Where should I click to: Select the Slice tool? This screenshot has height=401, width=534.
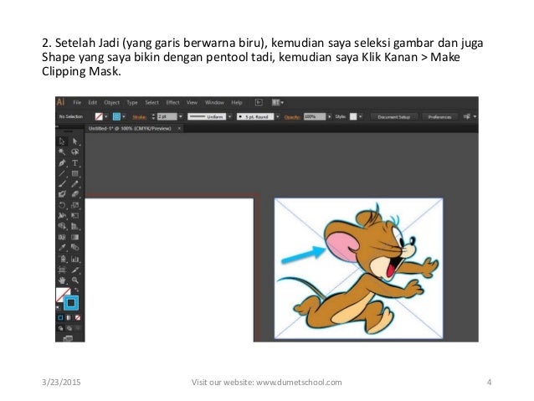[x=75, y=270]
